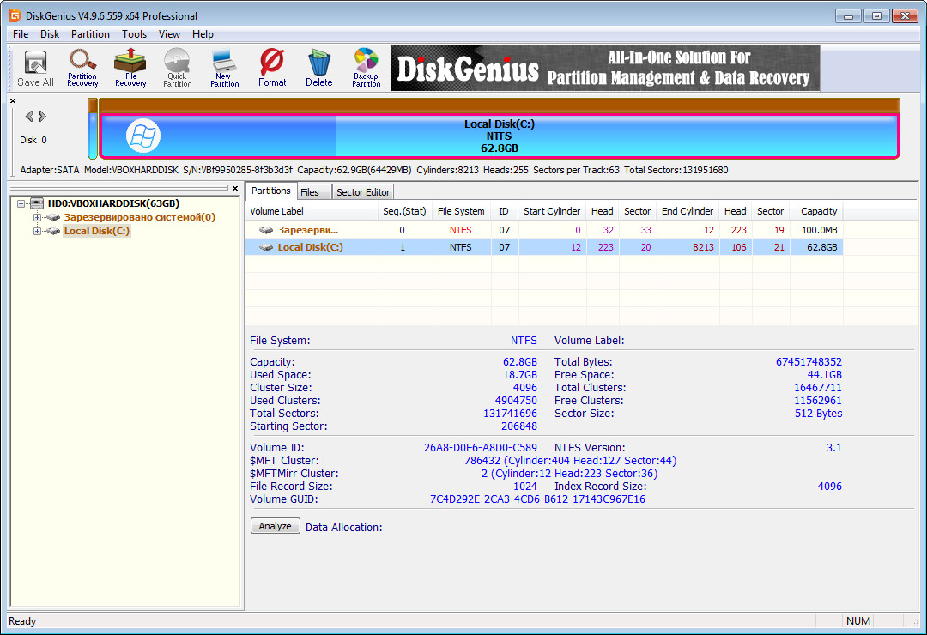
Task: Click the NUM status bar indicator
Action: point(857,620)
